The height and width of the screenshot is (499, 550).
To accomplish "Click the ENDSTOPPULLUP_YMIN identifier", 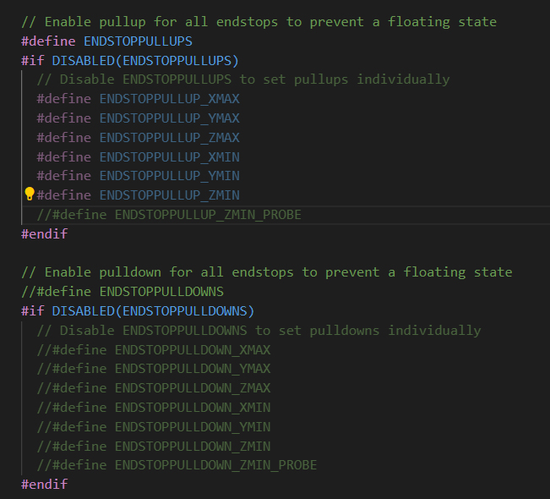I will [170, 176].
